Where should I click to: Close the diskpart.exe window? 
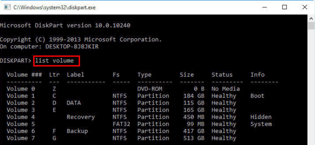(x=305, y=8)
